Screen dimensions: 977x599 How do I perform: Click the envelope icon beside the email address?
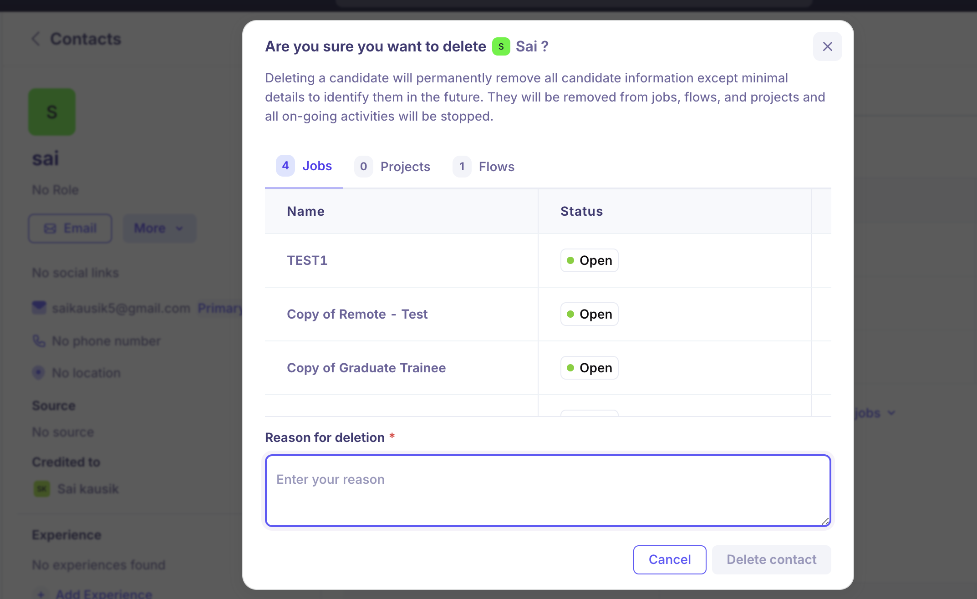click(39, 308)
